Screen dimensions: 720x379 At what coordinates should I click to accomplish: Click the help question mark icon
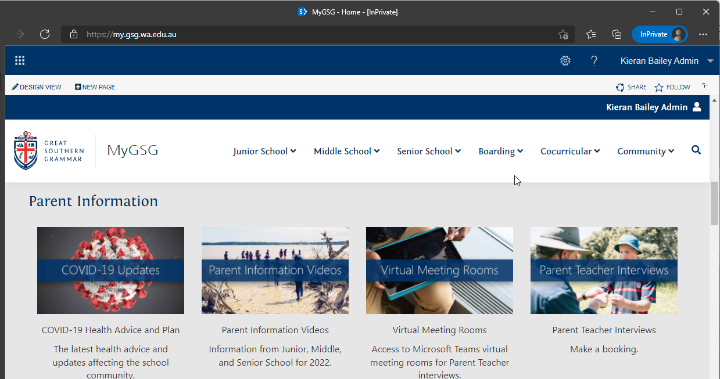pos(594,61)
